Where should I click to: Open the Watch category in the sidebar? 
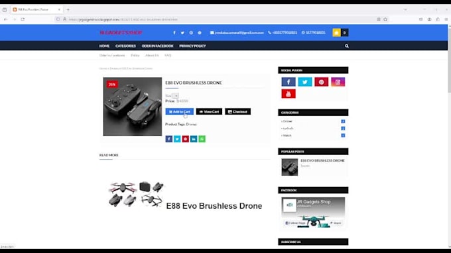tap(287, 136)
